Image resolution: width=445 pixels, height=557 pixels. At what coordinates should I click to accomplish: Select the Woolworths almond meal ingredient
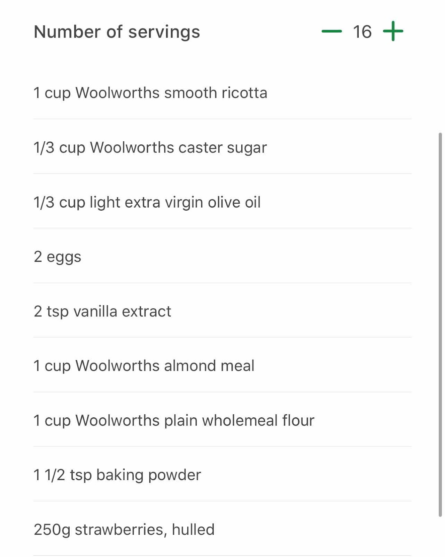coord(222,365)
